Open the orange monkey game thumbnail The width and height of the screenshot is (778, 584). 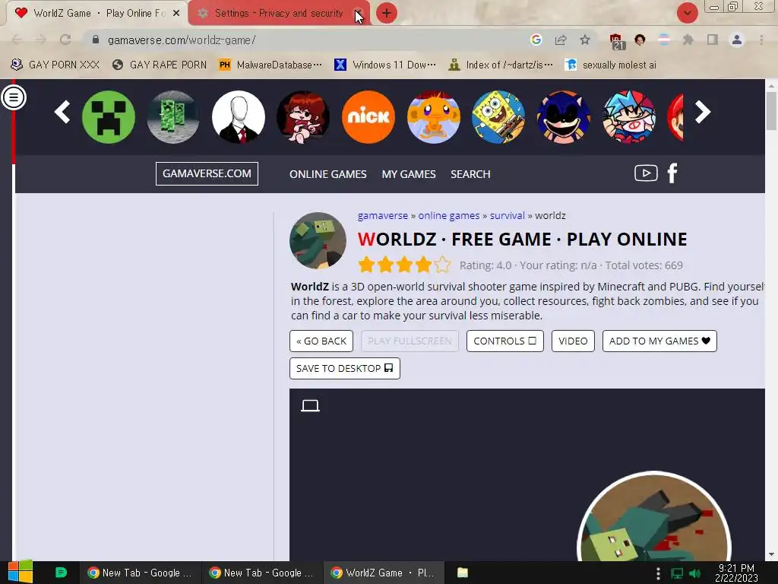433,116
